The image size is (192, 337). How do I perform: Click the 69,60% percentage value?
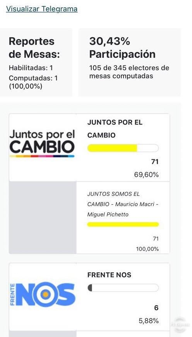click(146, 175)
